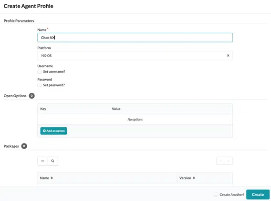The height and width of the screenshot is (201, 271).
Task: Enable the Set password checkbox
Action: tap(40, 85)
